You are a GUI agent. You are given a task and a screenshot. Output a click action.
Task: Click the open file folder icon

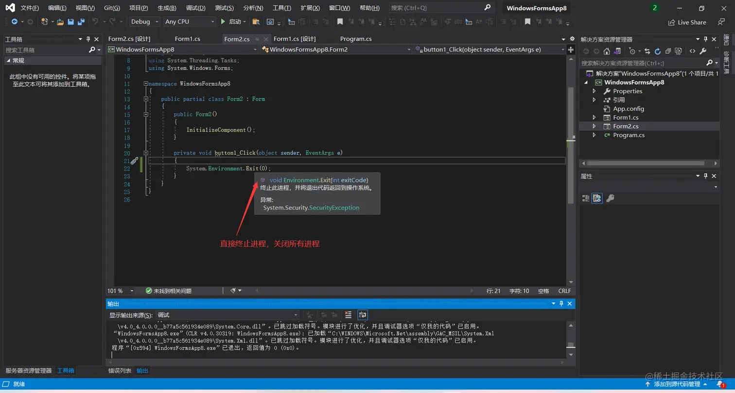coord(60,21)
